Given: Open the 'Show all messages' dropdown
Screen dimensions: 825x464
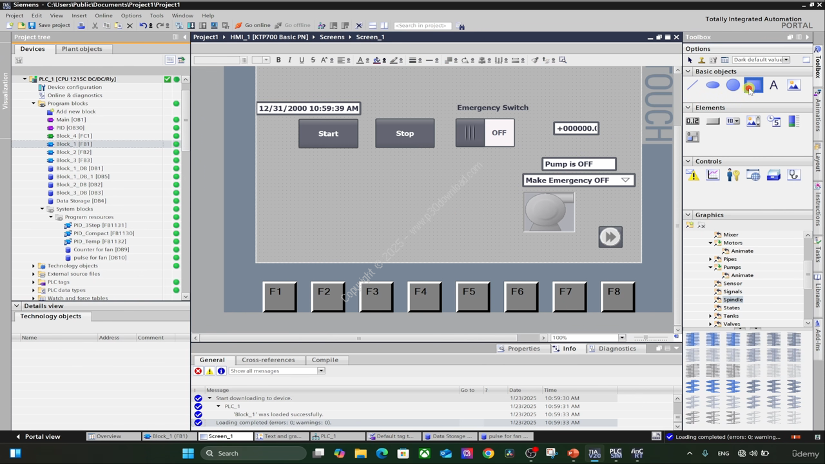Looking at the screenshot, I should [321, 371].
